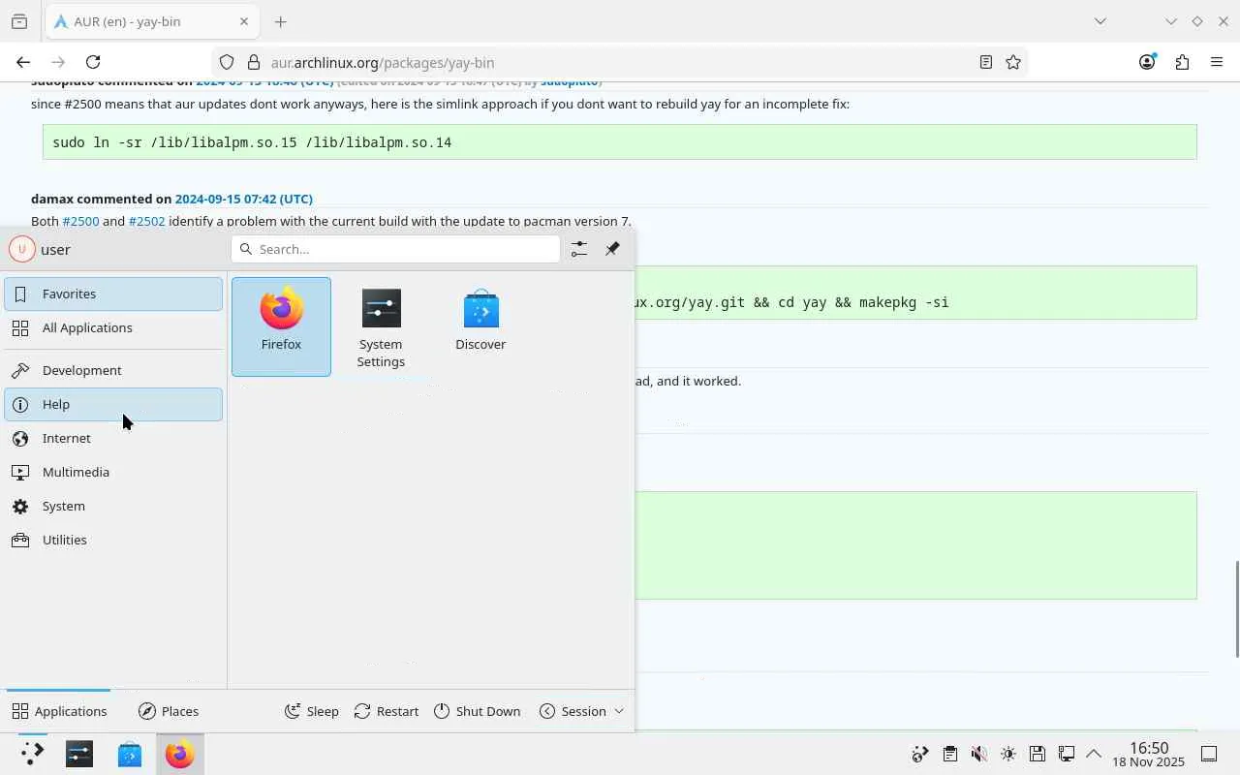Image resolution: width=1240 pixels, height=775 pixels.
Task: Open Discover from the taskbar
Action: (130, 754)
